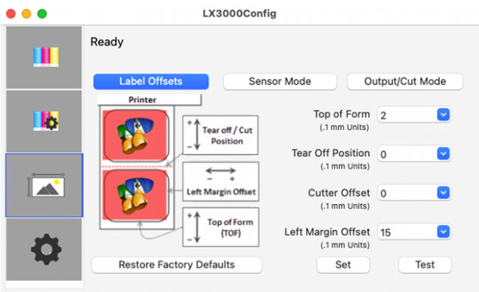Switch to the Sensor Mode tab
The width and height of the screenshot is (479, 292).
280,81
